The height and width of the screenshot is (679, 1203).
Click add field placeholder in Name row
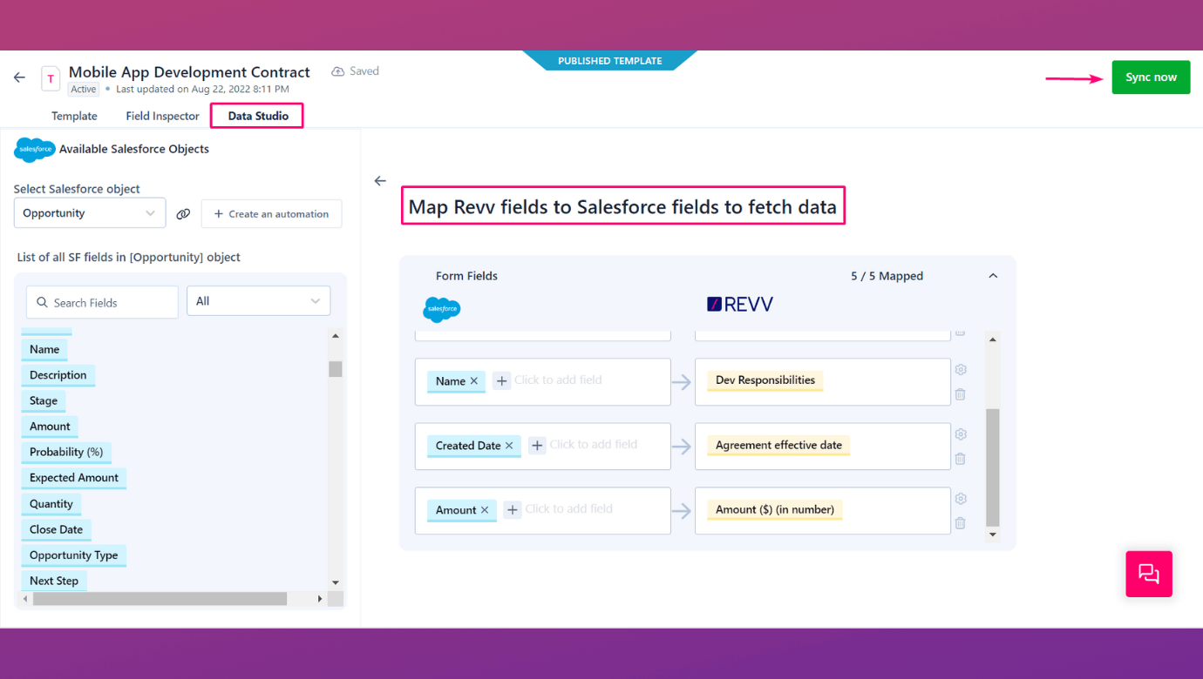558,380
